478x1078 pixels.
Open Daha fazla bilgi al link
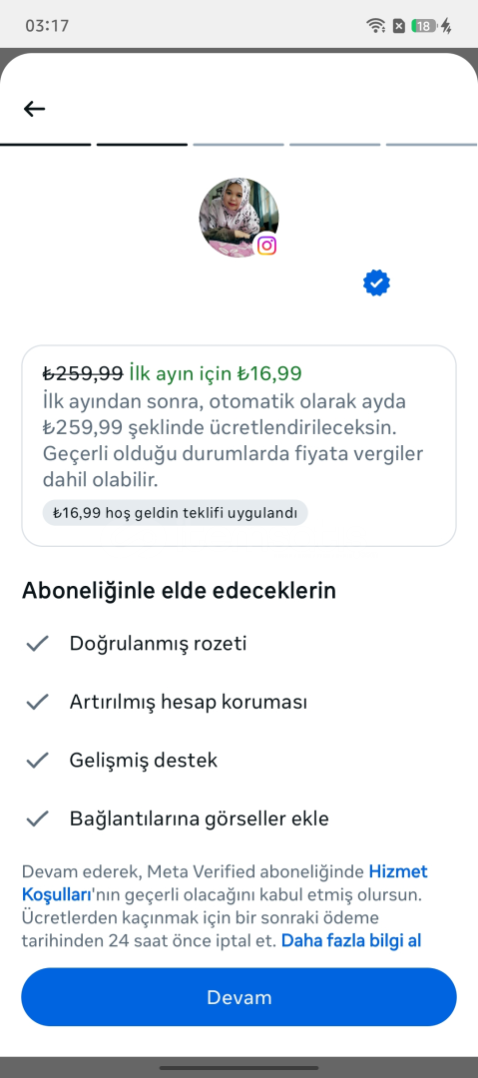click(350, 940)
